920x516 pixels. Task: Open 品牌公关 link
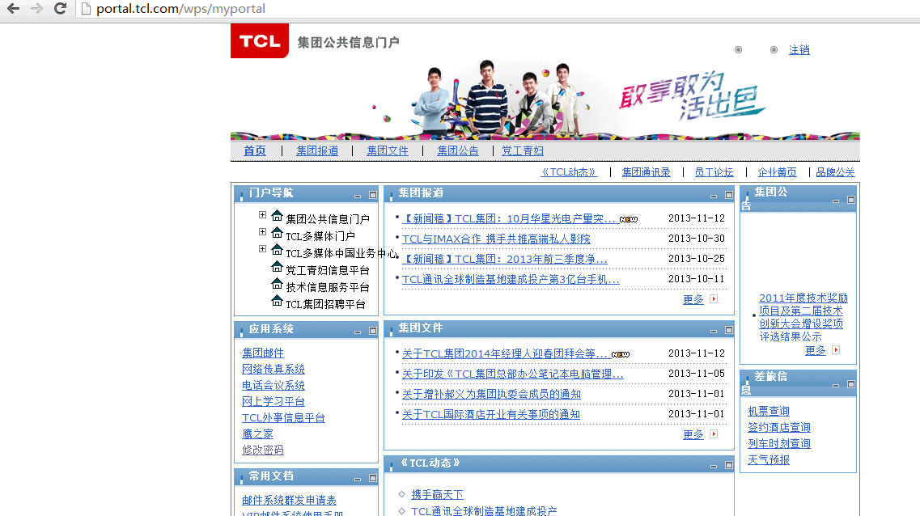(835, 171)
